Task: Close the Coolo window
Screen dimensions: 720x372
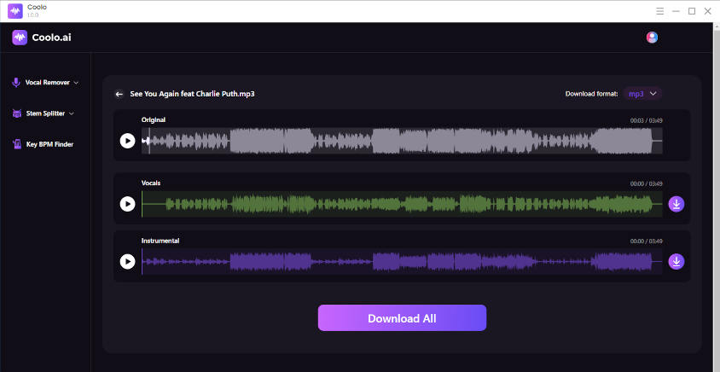Action: tap(707, 11)
